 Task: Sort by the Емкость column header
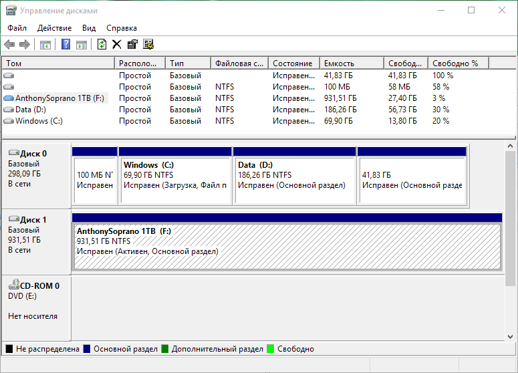pyautogui.click(x=340, y=64)
